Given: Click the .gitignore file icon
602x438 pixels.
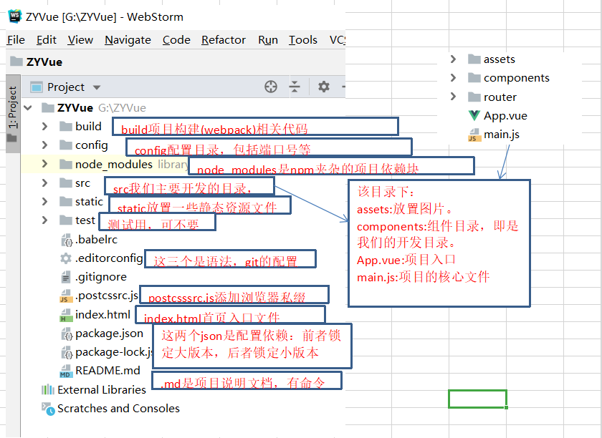Looking at the screenshot, I should click(x=66, y=277).
